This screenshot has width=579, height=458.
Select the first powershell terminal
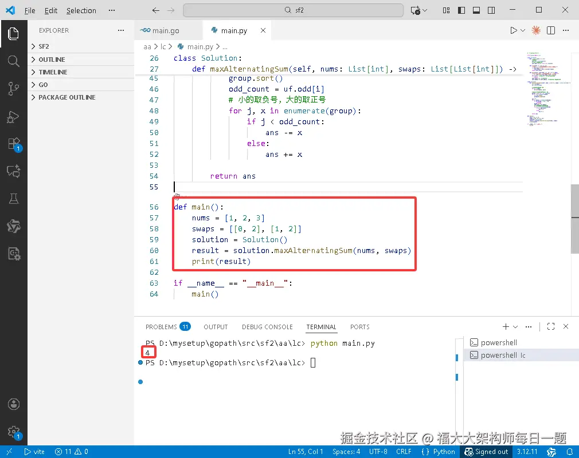point(521,342)
